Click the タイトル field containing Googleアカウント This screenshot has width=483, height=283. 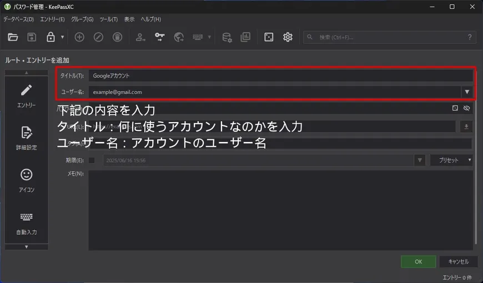point(280,76)
